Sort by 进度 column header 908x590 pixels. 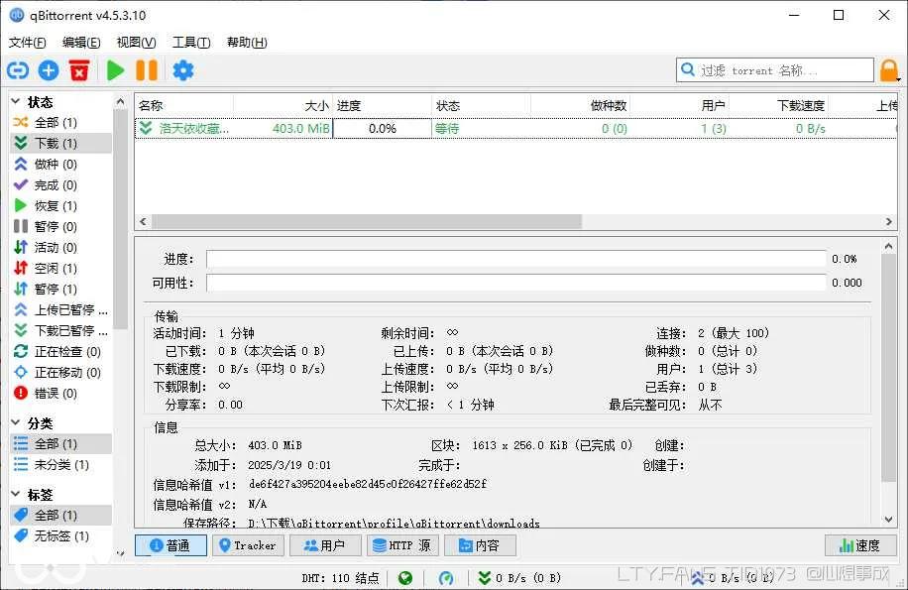(x=383, y=105)
